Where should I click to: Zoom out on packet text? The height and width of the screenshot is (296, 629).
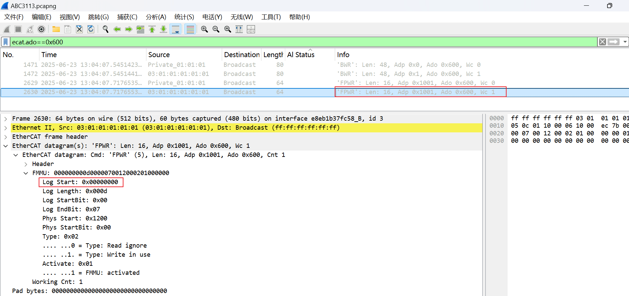(216, 30)
